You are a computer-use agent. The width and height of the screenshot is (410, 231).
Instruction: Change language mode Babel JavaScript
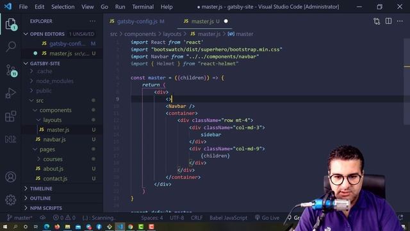pyautogui.click(x=228, y=218)
